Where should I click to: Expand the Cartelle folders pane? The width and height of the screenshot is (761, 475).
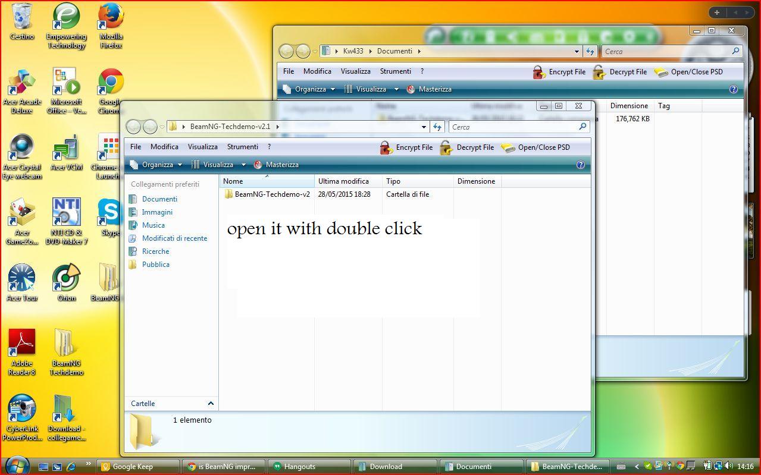(211, 403)
